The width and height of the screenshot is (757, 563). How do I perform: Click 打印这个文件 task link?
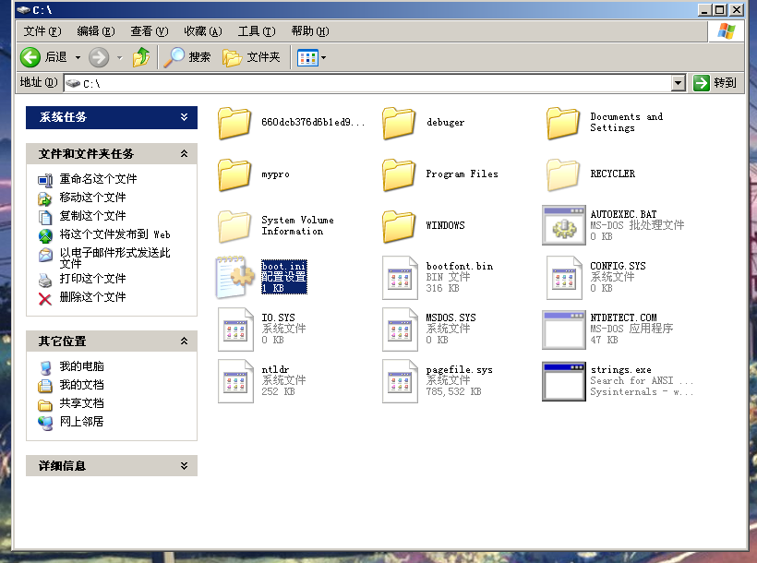pos(92,279)
